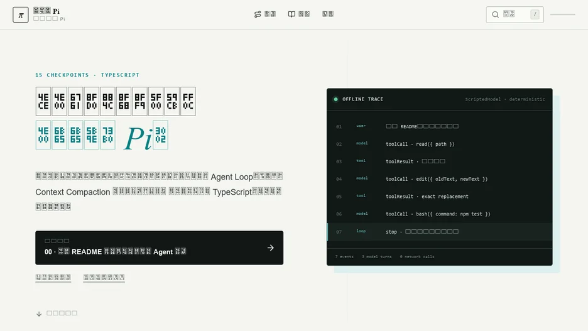Viewport: 588px width, 331px height.
Task: Click the slash shortcut key badge
Action: pyautogui.click(x=535, y=14)
